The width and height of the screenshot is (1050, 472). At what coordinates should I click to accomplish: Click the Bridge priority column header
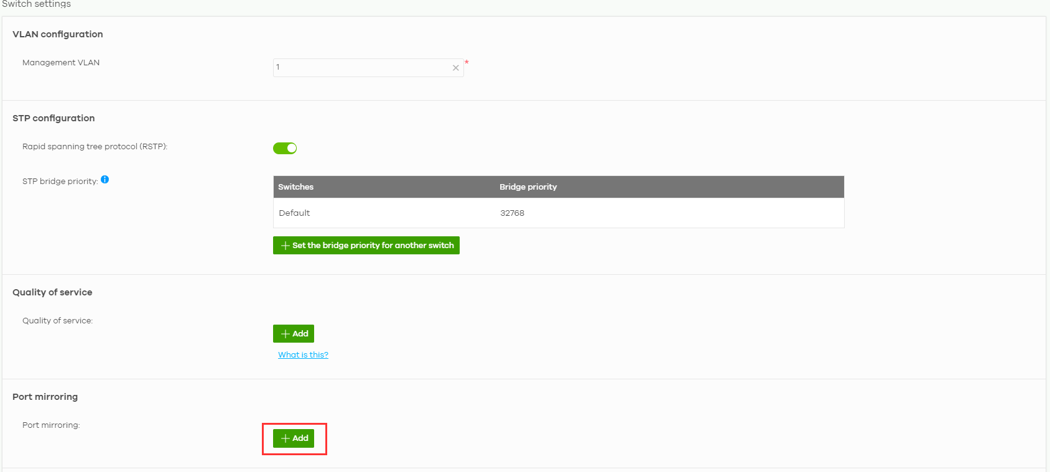[x=528, y=187]
